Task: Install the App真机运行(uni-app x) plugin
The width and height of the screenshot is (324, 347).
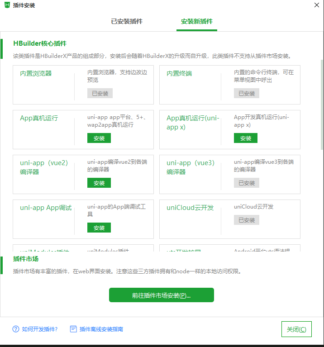Action: coord(246,138)
